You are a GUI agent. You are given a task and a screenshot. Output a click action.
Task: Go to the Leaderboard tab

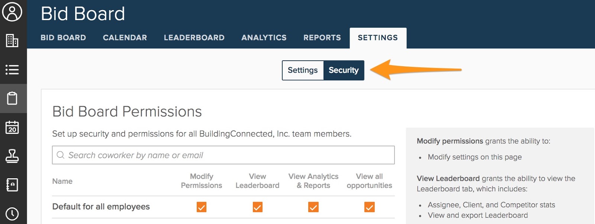point(194,38)
